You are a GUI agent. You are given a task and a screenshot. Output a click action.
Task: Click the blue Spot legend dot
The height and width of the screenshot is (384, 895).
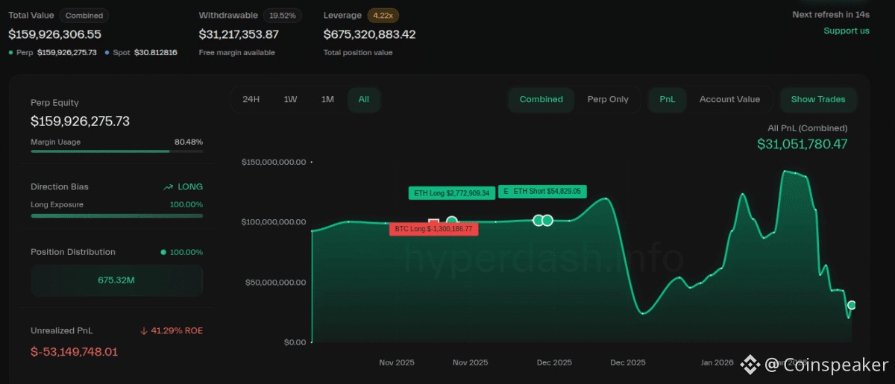tap(107, 53)
